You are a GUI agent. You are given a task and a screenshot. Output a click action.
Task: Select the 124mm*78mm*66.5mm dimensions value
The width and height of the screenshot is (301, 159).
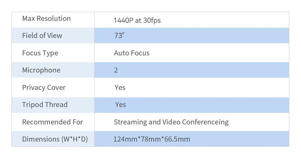[152, 139]
